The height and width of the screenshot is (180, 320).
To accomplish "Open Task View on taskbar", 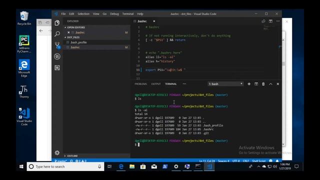I will pos(109,166).
